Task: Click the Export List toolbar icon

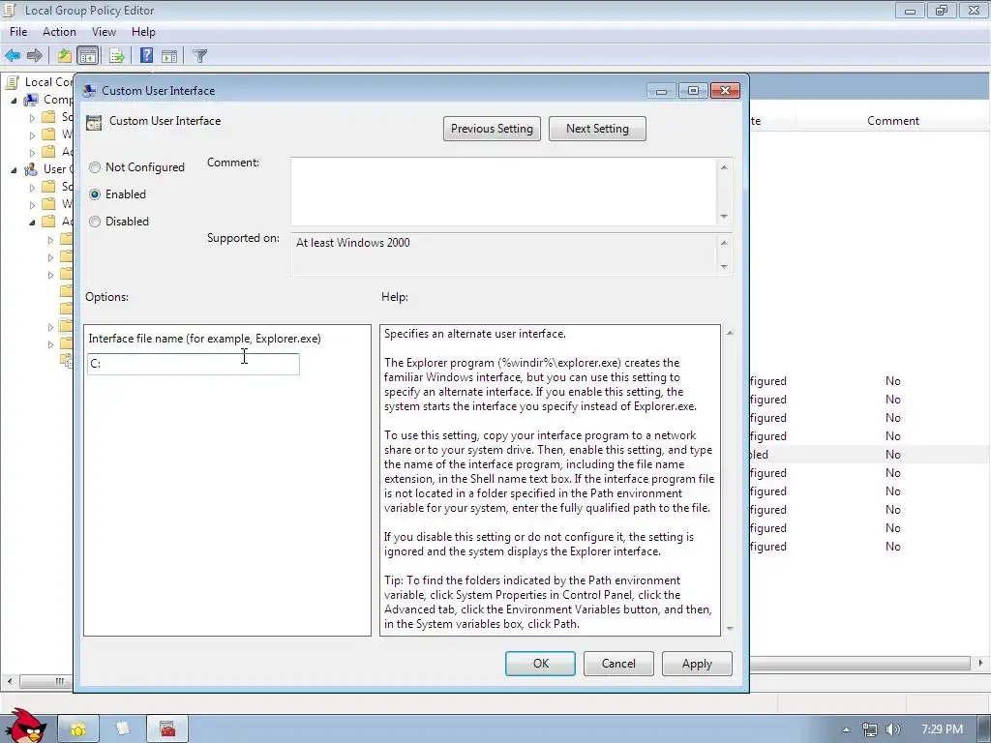Action: [117, 55]
